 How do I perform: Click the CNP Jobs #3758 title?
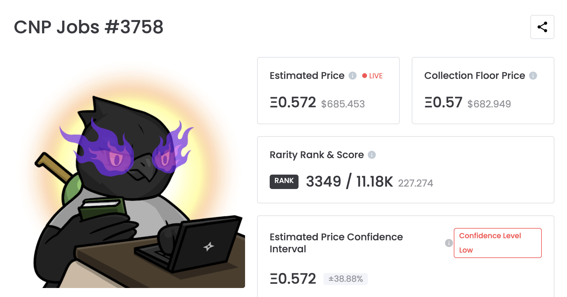[x=89, y=27]
